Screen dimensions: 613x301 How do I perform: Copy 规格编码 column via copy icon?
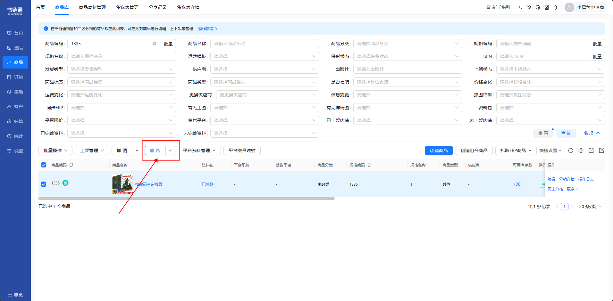click(369, 165)
